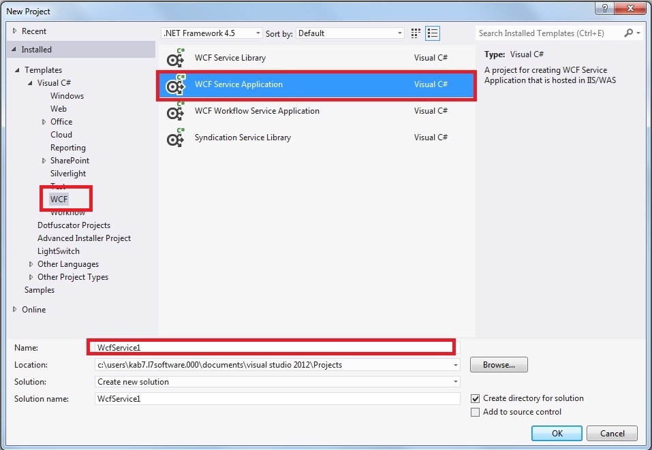Select the WCF Service Library row text
Image resolution: width=652 pixels, height=450 pixels.
(230, 58)
